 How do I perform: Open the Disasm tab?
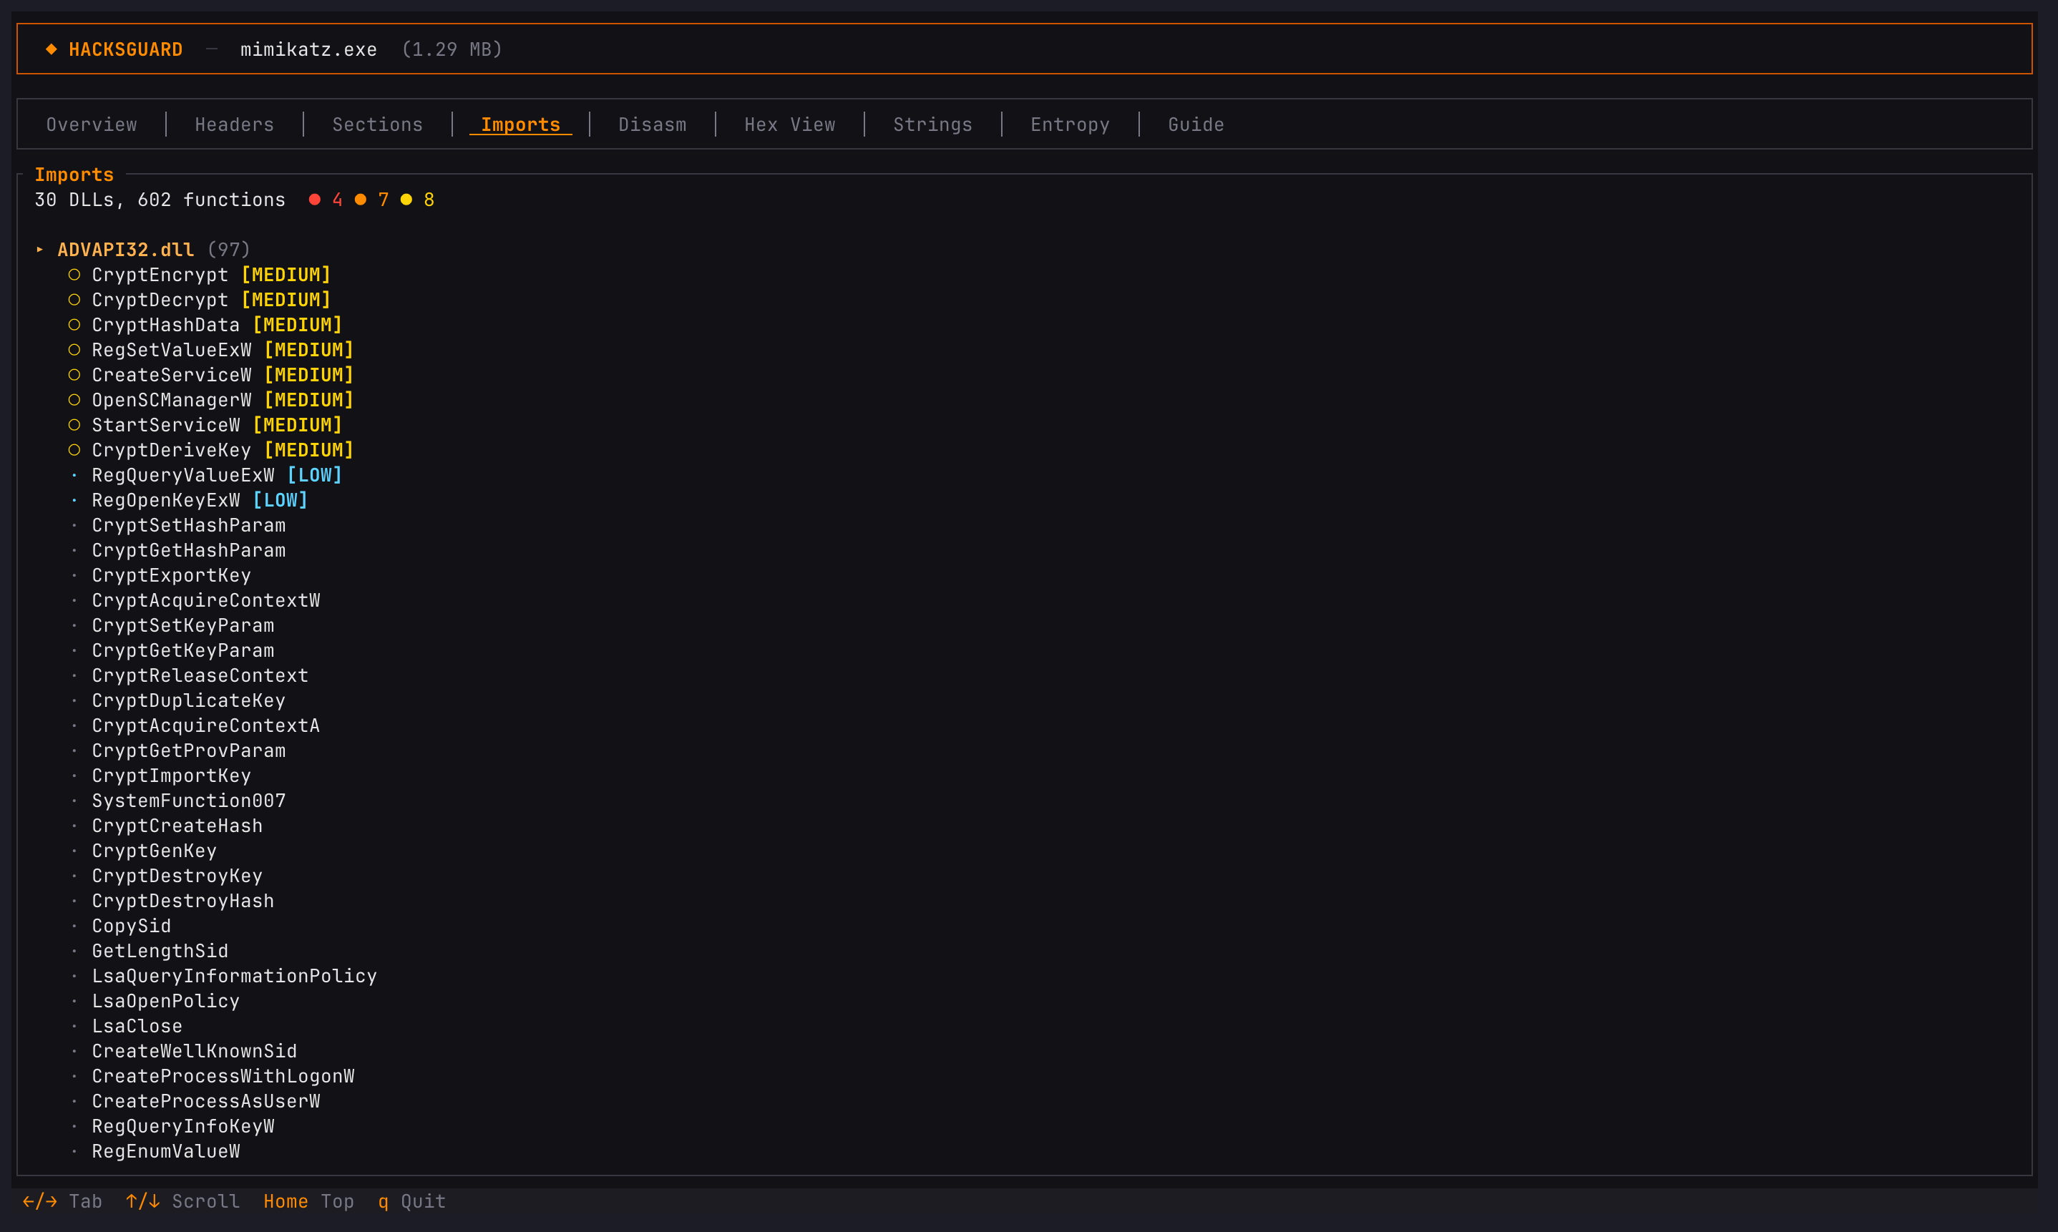coord(653,124)
